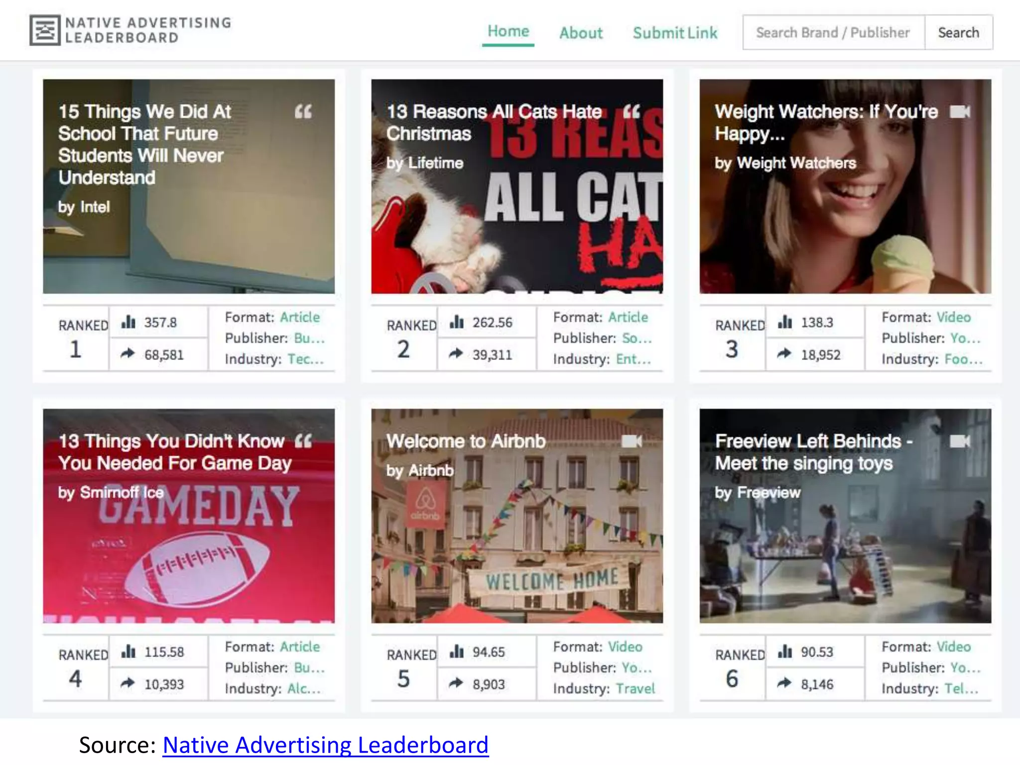
Task: Click the share arrow icon next to 8,146
Action: click(x=784, y=683)
